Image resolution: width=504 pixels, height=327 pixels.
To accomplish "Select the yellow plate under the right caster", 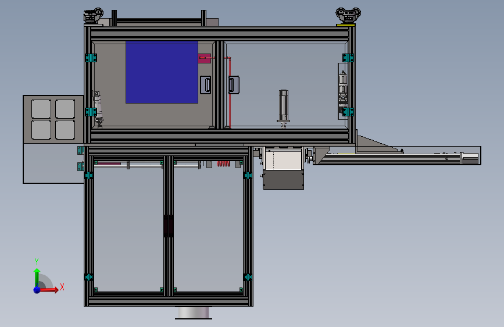I will click(345, 25).
